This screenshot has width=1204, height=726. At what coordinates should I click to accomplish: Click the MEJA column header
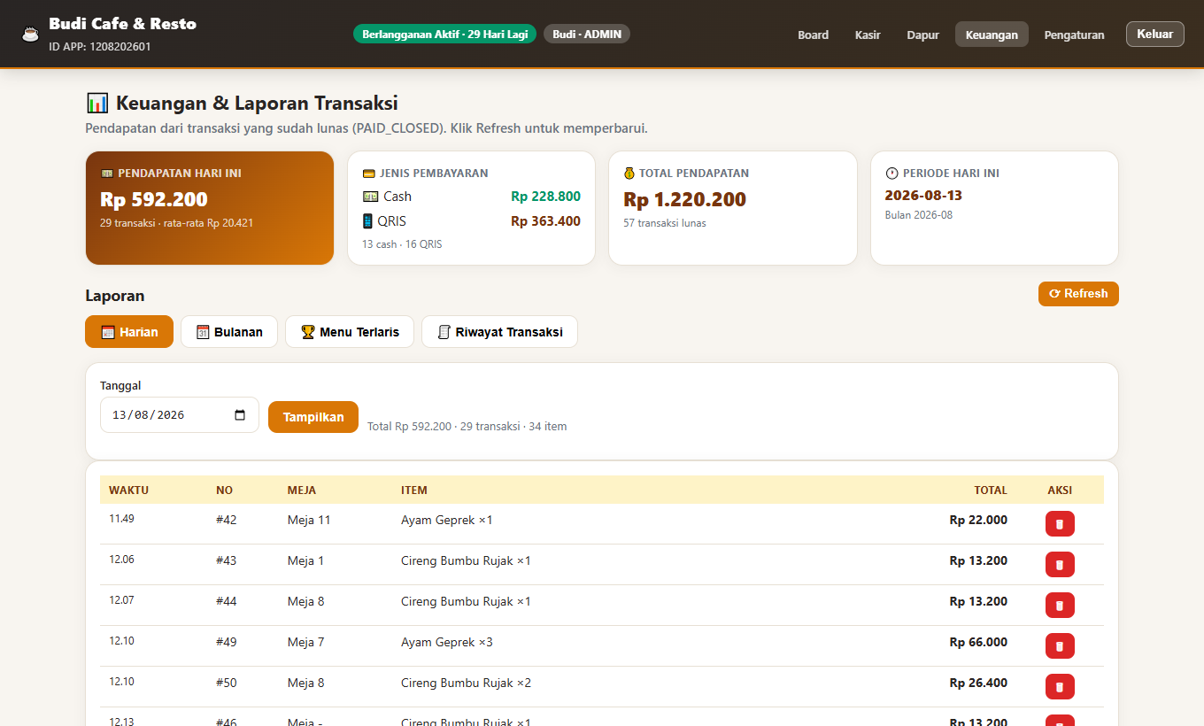coord(302,490)
